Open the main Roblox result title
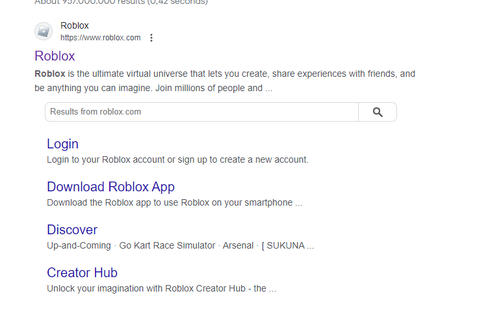The height and width of the screenshot is (313, 490). [55, 56]
